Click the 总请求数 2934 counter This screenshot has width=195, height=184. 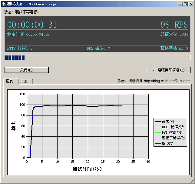pyautogui.click(x=174, y=34)
